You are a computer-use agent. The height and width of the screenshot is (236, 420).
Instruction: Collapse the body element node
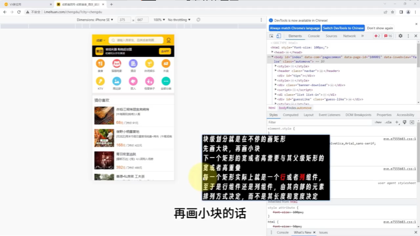273,57
